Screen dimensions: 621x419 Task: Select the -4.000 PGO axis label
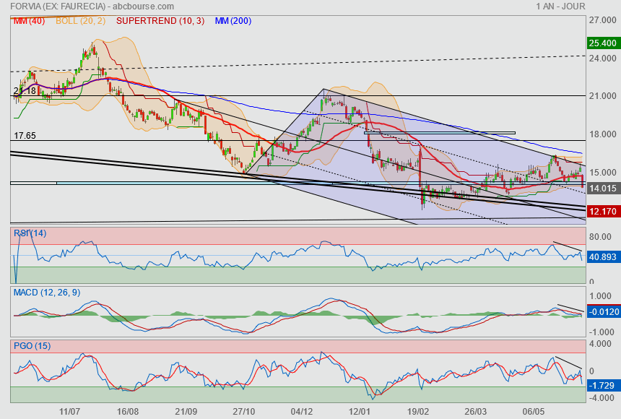coord(601,398)
